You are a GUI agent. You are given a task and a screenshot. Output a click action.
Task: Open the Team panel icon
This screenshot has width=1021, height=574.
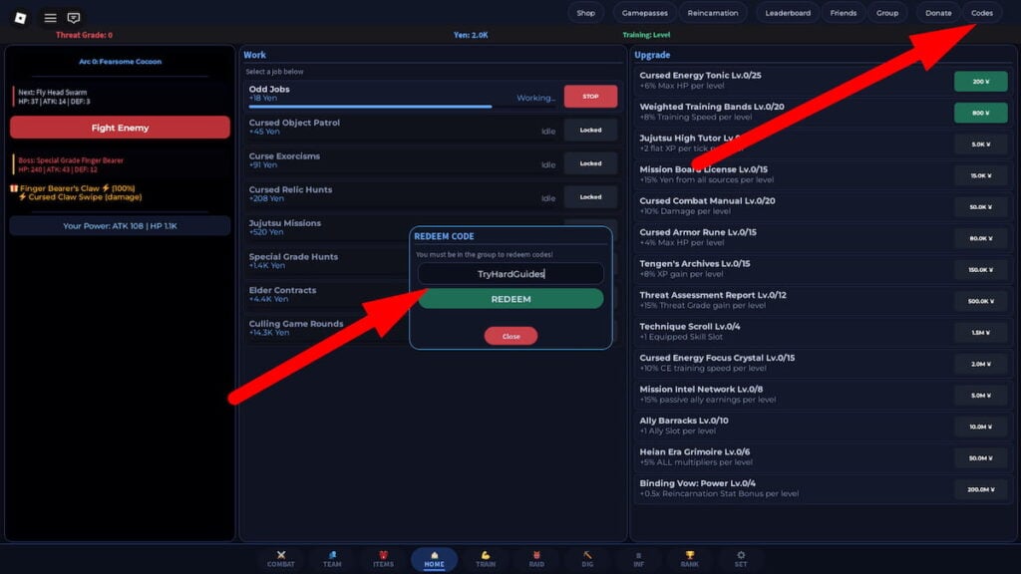[x=332, y=559]
